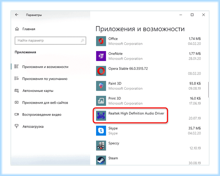
Task: Click Opera install date 08.02.20
Action: 194,73
